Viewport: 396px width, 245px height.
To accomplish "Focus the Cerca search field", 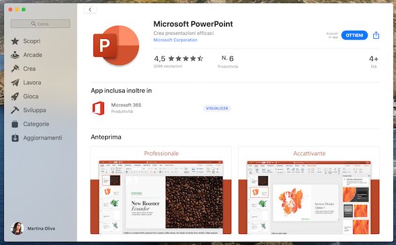I will click(40, 24).
